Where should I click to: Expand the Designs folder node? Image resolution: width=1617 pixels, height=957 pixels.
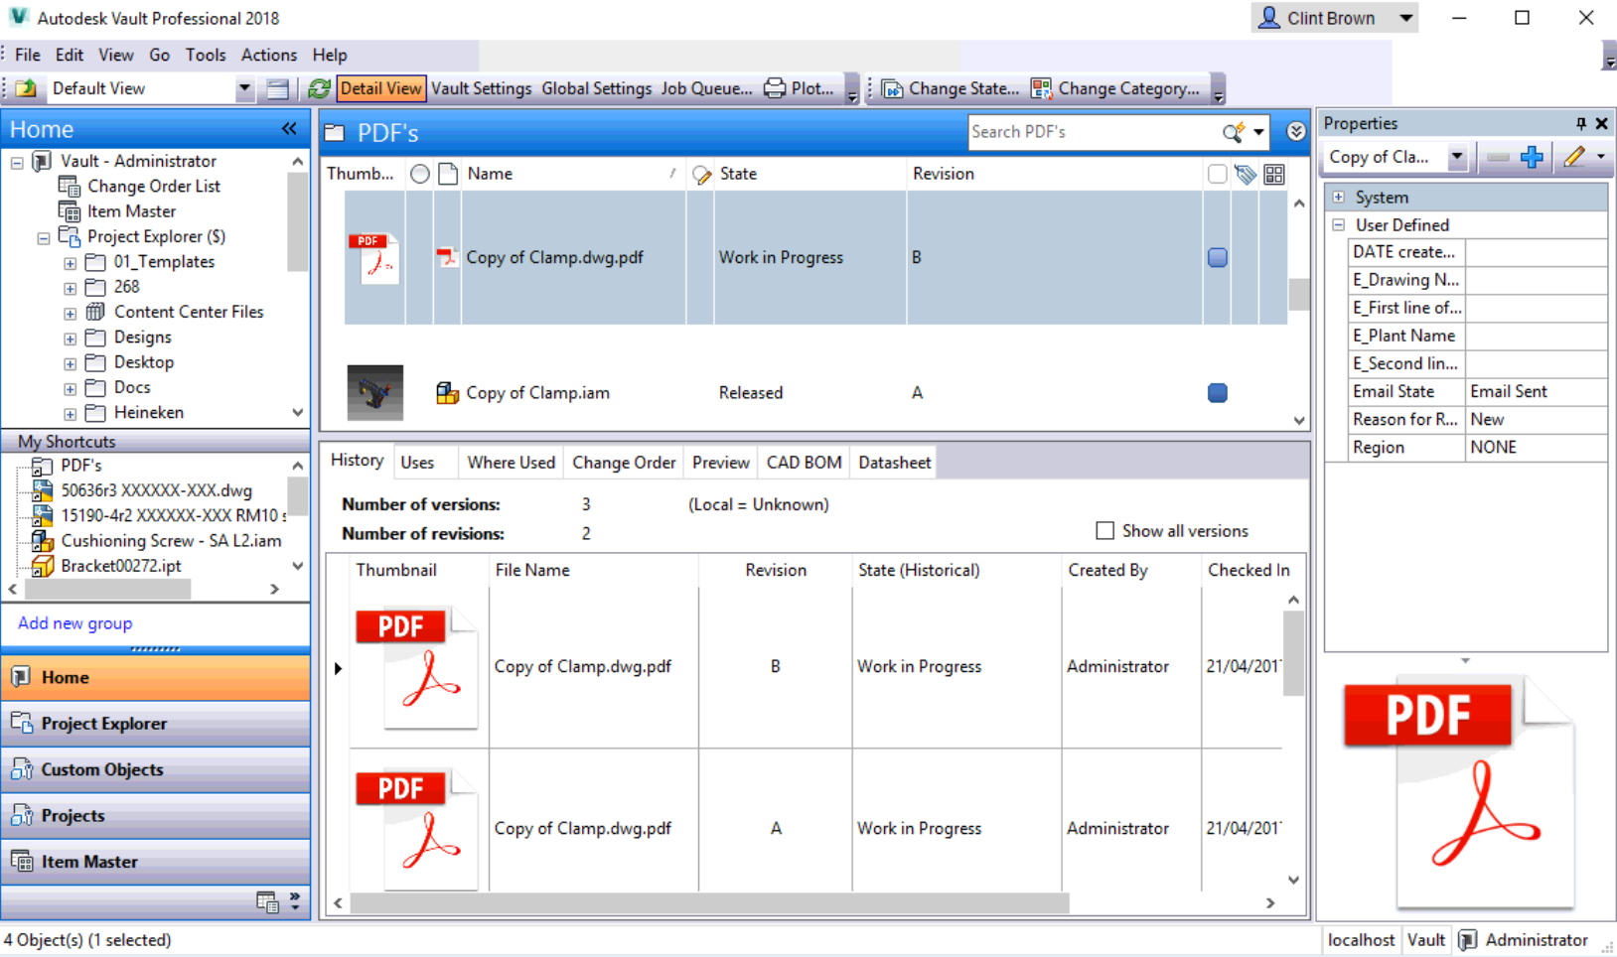[x=70, y=339]
